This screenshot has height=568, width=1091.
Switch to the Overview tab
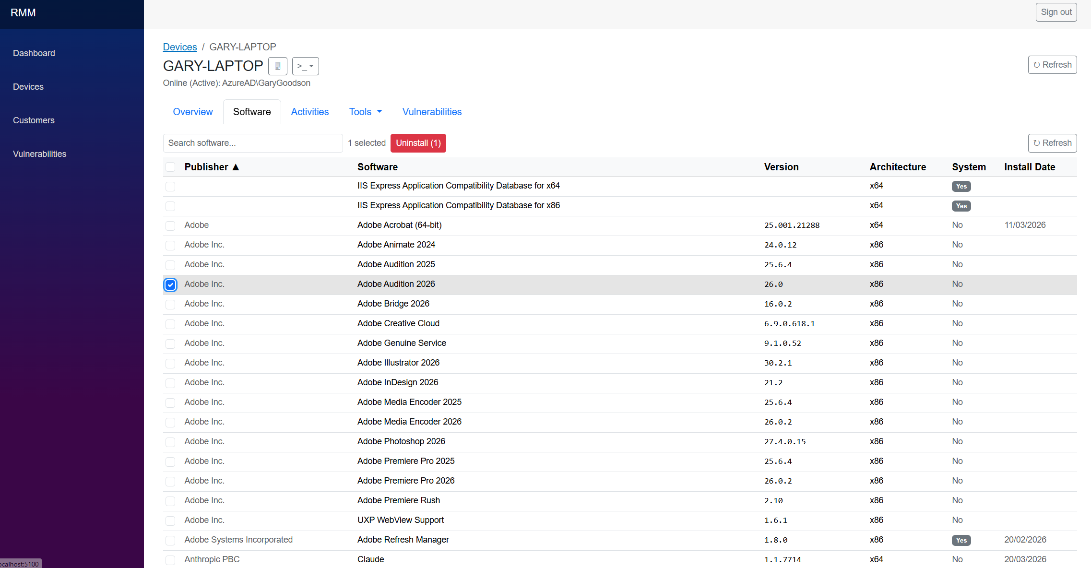[x=193, y=111]
